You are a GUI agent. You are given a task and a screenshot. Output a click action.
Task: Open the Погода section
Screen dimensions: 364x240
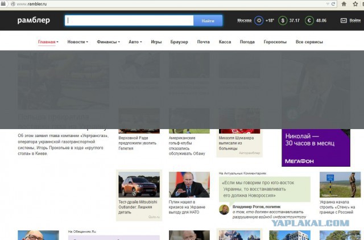pyautogui.click(x=247, y=42)
